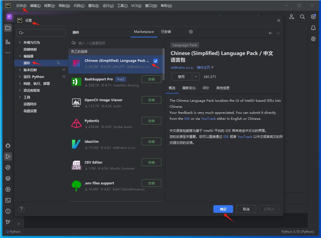The height and width of the screenshot is (238, 321).
Task: Focus the plugin search input field
Action: click(x=116, y=43)
